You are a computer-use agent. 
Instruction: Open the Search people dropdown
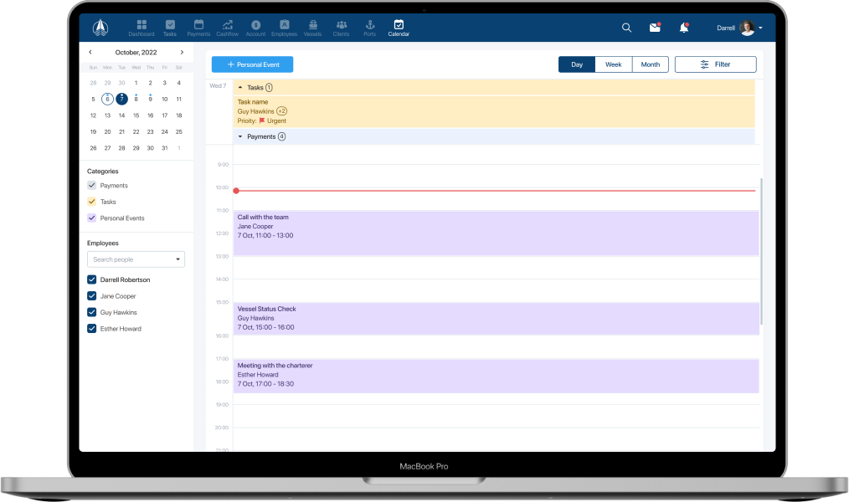[x=136, y=259]
